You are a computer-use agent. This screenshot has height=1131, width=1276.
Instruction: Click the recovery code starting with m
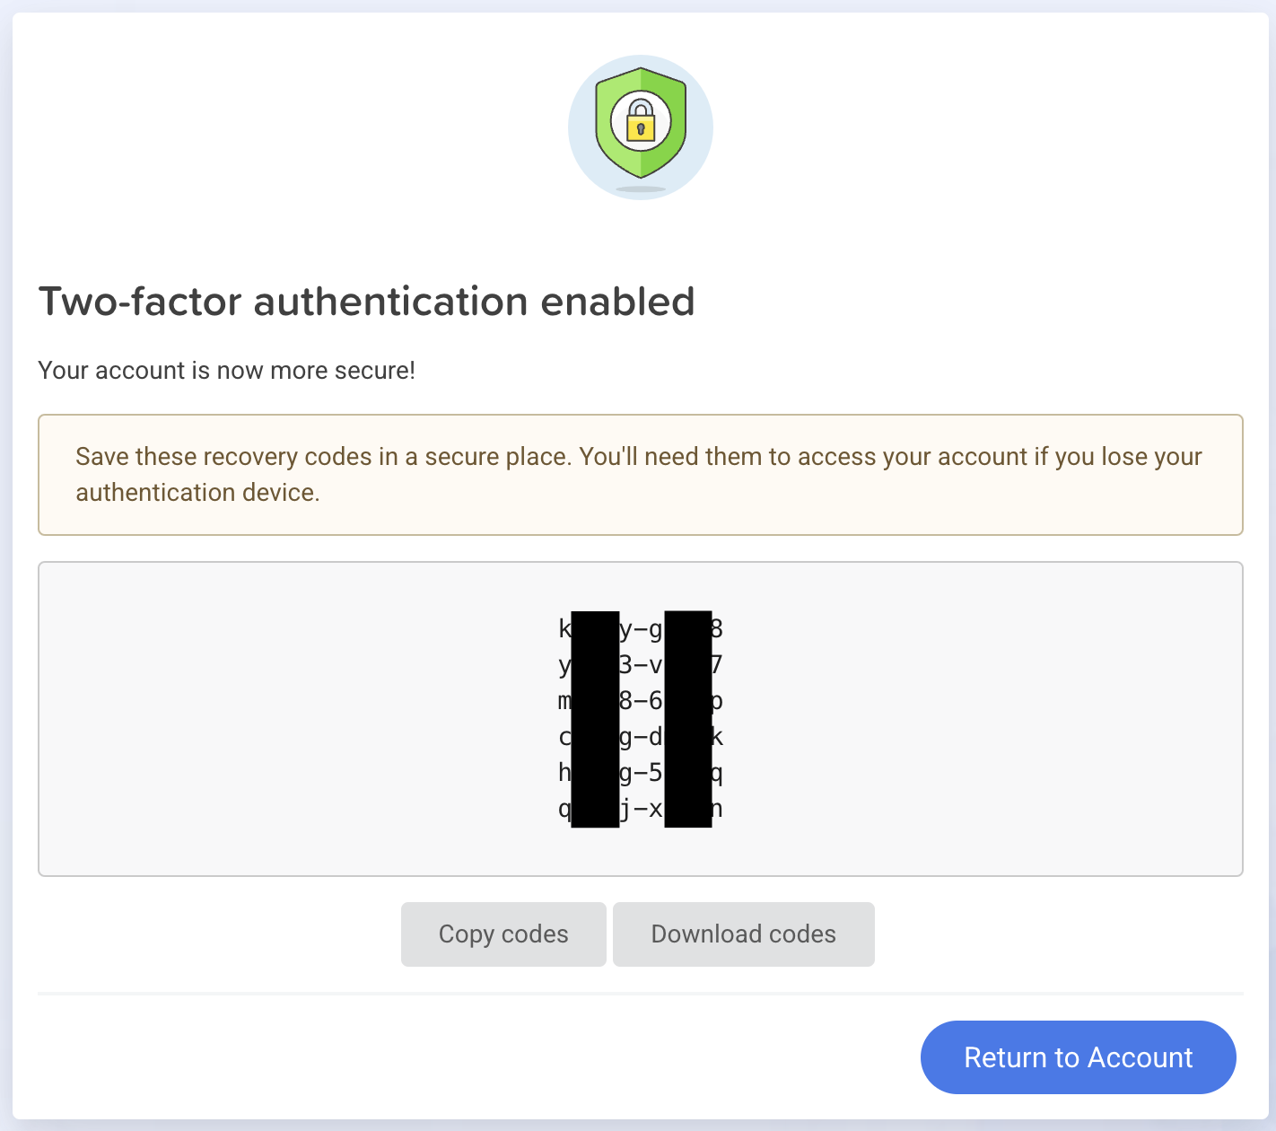641,701
